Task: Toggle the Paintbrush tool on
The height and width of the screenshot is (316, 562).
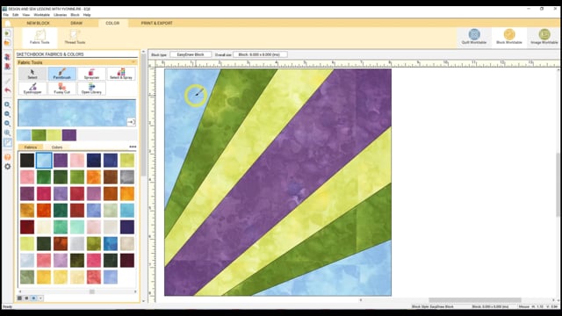Action: [x=62, y=74]
